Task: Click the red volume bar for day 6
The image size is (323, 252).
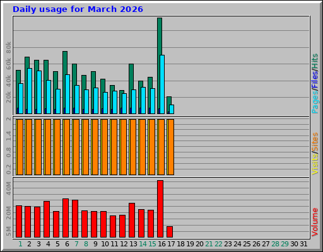Action: 66,218
